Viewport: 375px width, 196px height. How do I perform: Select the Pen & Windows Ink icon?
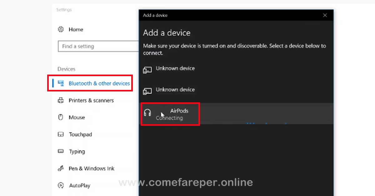coord(61,168)
